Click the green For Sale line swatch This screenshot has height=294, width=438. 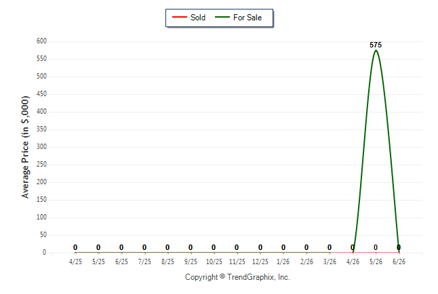click(x=222, y=18)
